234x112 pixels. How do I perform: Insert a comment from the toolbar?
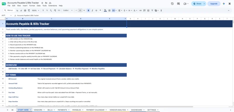144,11
